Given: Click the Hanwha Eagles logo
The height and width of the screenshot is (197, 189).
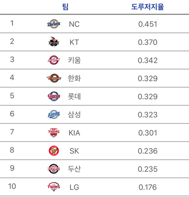Looking at the screenshot, I should pyautogui.click(x=54, y=78).
